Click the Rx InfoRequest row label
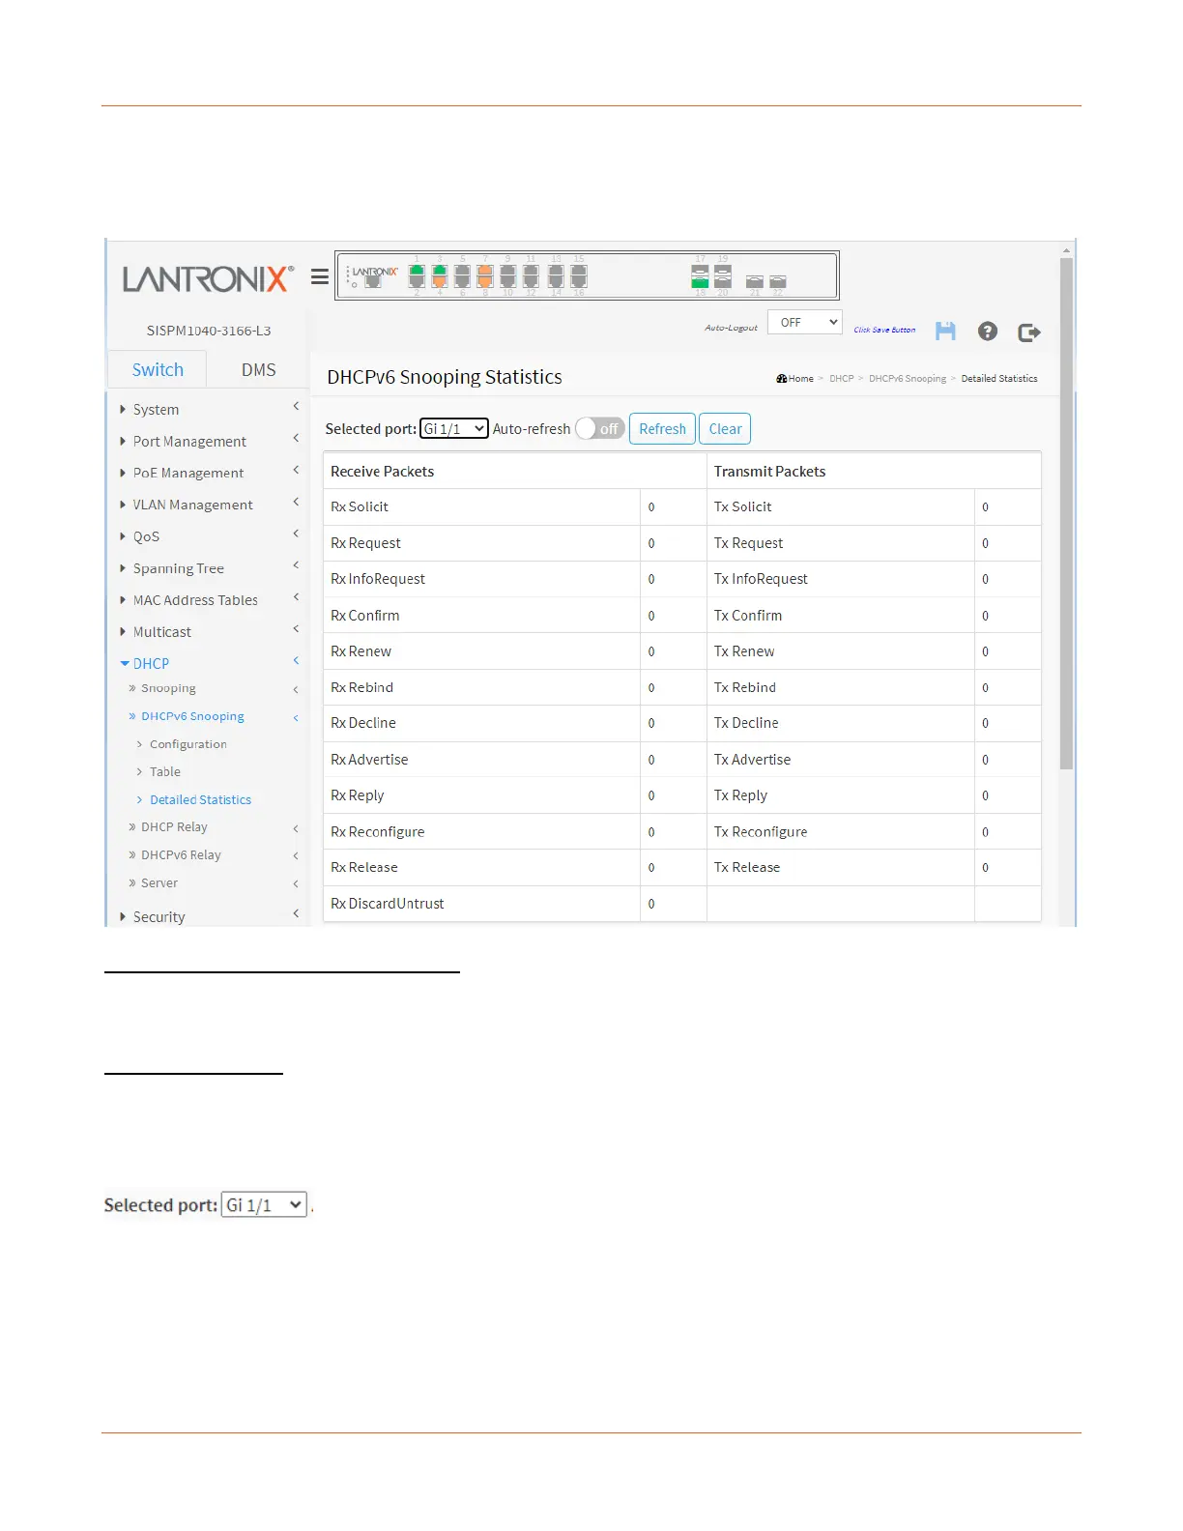Screen dimensions: 1183x1531 coord(378,579)
